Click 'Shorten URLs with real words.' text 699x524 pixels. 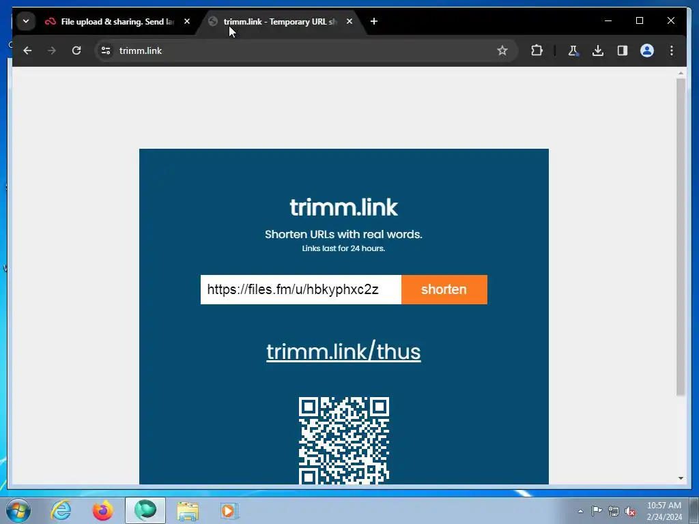click(343, 235)
